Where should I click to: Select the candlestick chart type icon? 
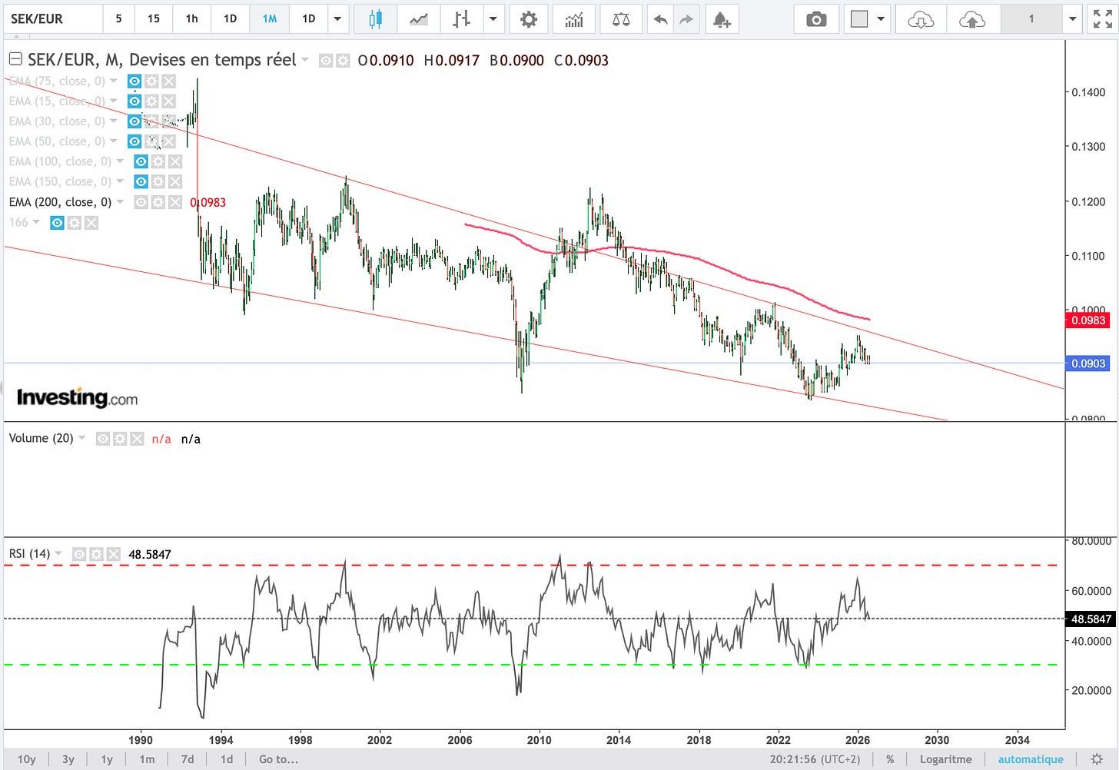pos(375,19)
